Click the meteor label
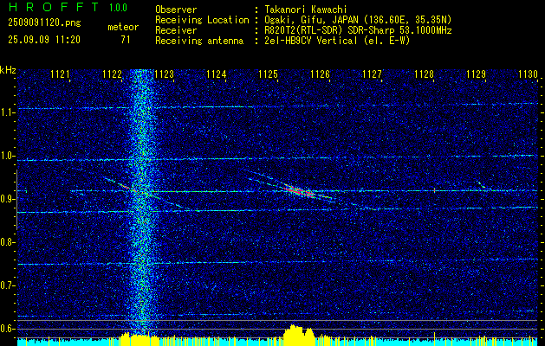545x346 pixels. [x=123, y=27]
